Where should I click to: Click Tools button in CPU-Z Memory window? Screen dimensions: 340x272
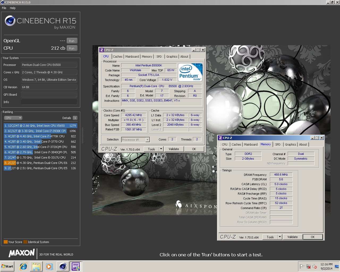[x=270, y=237]
